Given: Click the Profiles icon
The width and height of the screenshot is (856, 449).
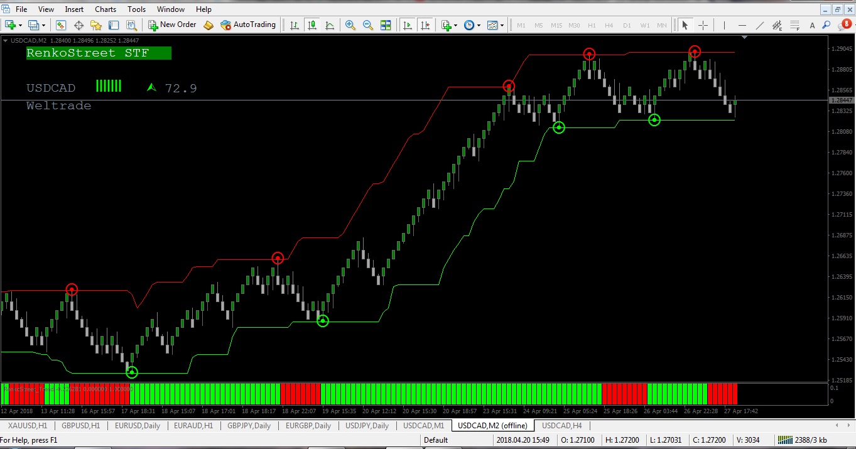Looking at the screenshot, I should click(x=34, y=25).
